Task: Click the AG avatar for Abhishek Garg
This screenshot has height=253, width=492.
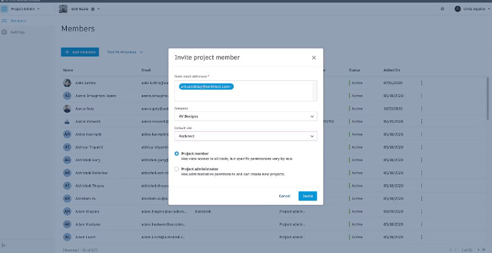Action: click(x=67, y=160)
